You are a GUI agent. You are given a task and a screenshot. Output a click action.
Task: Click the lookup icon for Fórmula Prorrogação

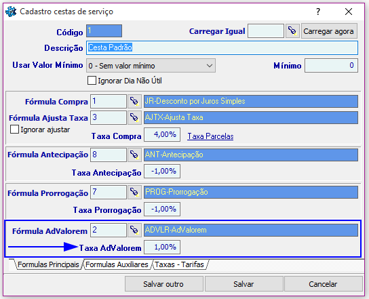pyautogui.click(x=134, y=192)
